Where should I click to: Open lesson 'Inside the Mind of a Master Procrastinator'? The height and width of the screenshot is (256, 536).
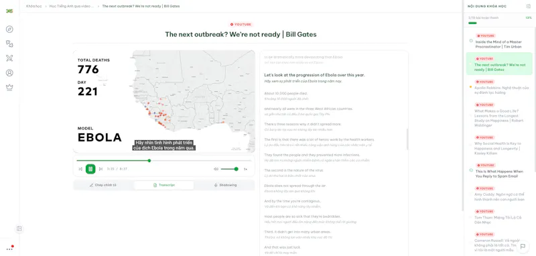point(498,42)
